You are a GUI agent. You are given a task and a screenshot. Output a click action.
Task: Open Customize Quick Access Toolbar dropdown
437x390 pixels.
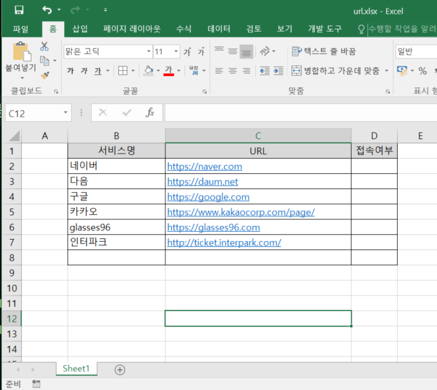pos(106,10)
